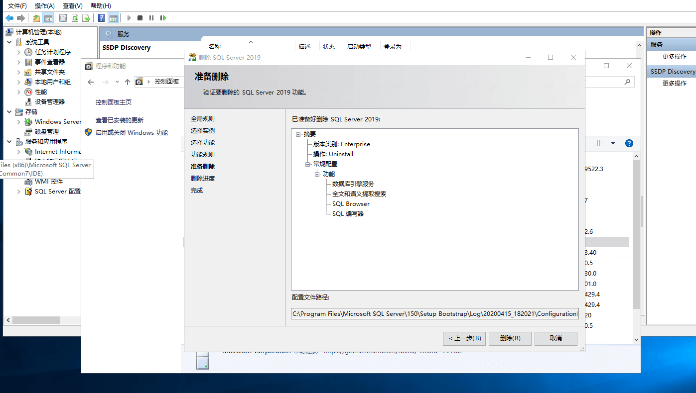Click the 取消 button in the wizard
The width and height of the screenshot is (696, 393).
tap(556, 338)
